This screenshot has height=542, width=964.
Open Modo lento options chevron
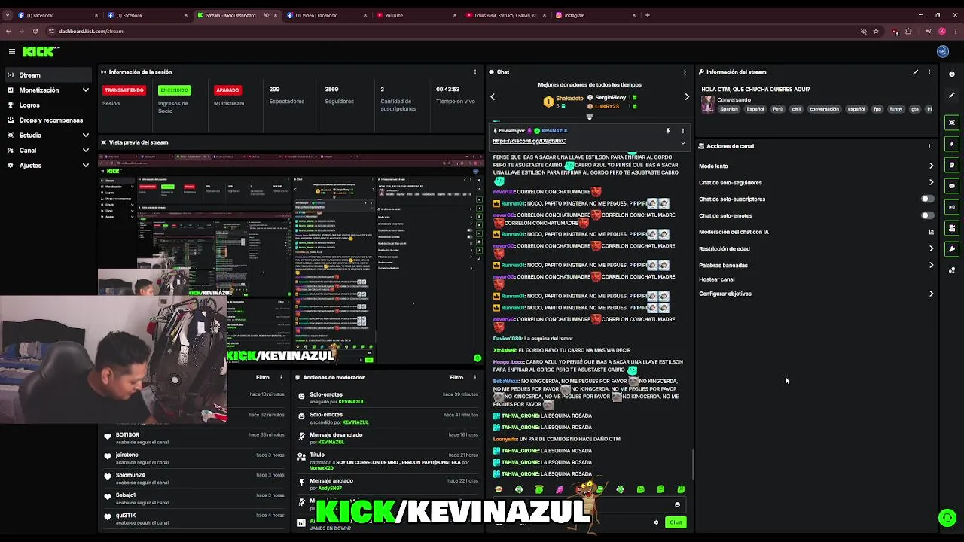pos(931,166)
